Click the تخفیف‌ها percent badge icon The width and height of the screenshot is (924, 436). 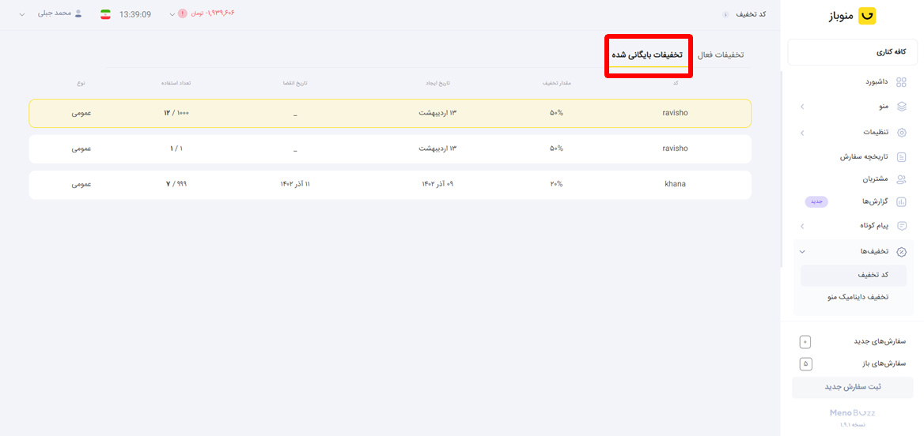click(901, 251)
